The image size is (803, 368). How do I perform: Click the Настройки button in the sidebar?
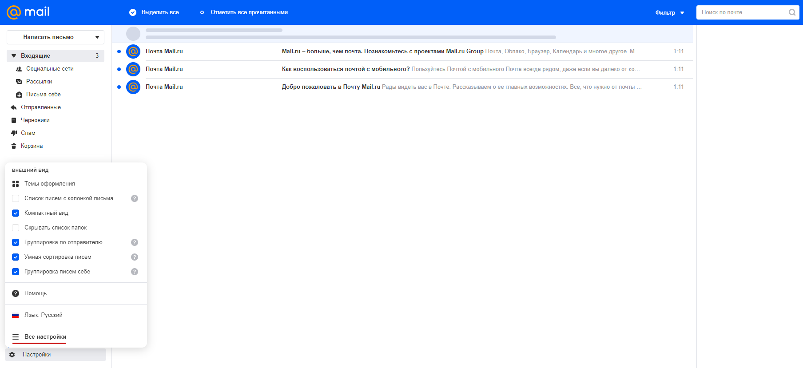[x=56, y=355]
